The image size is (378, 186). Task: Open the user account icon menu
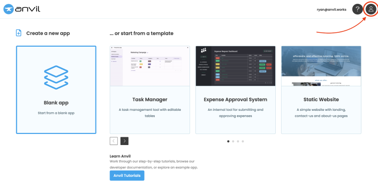pyautogui.click(x=371, y=10)
